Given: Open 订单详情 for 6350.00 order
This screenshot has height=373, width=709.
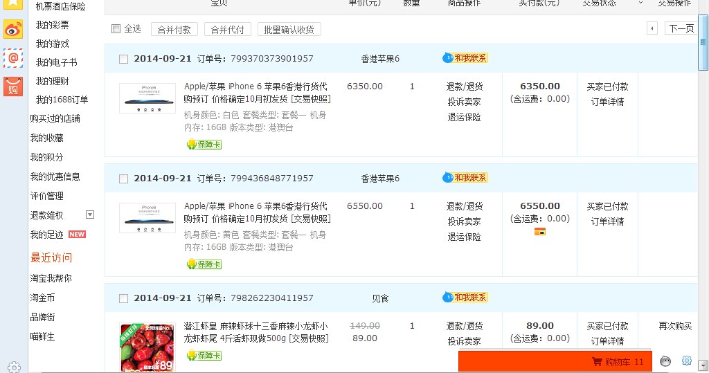Looking at the screenshot, I should [607, 102].
